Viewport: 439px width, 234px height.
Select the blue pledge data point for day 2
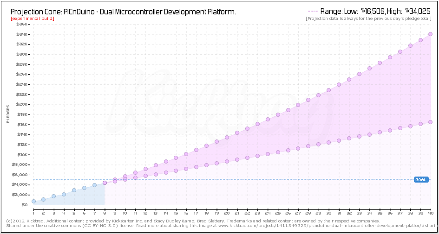pos(43,199)
